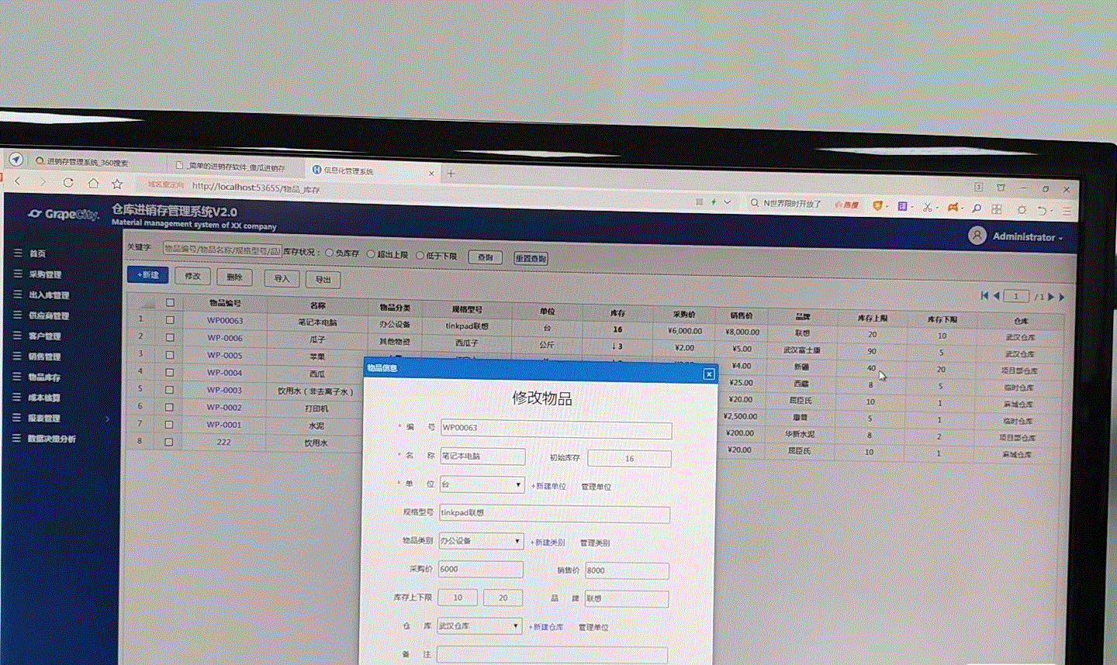Image resolution: width=1117 pixels, height=665 pixels.
Task: Click the Administrator avatar icon
Action: tap(977, 235)
